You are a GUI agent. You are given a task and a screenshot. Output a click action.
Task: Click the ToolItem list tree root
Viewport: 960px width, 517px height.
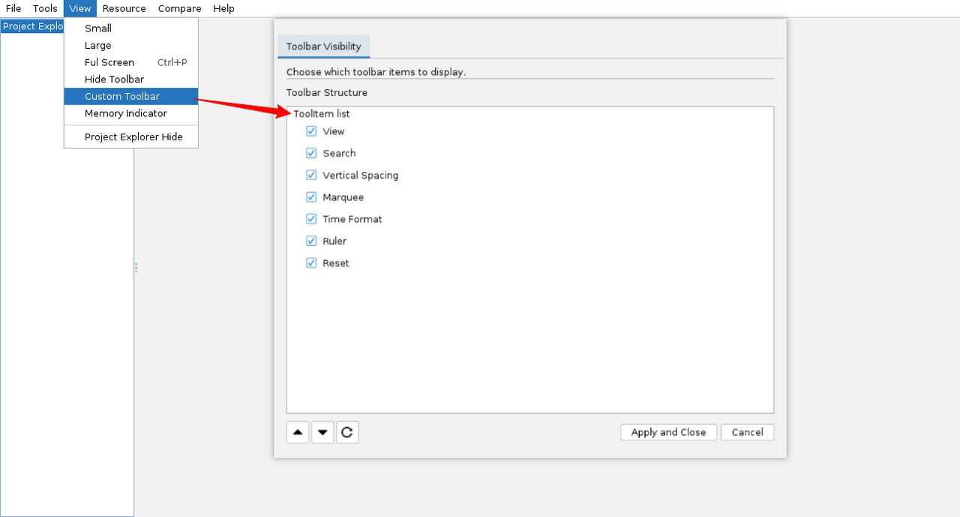[321, 114]
